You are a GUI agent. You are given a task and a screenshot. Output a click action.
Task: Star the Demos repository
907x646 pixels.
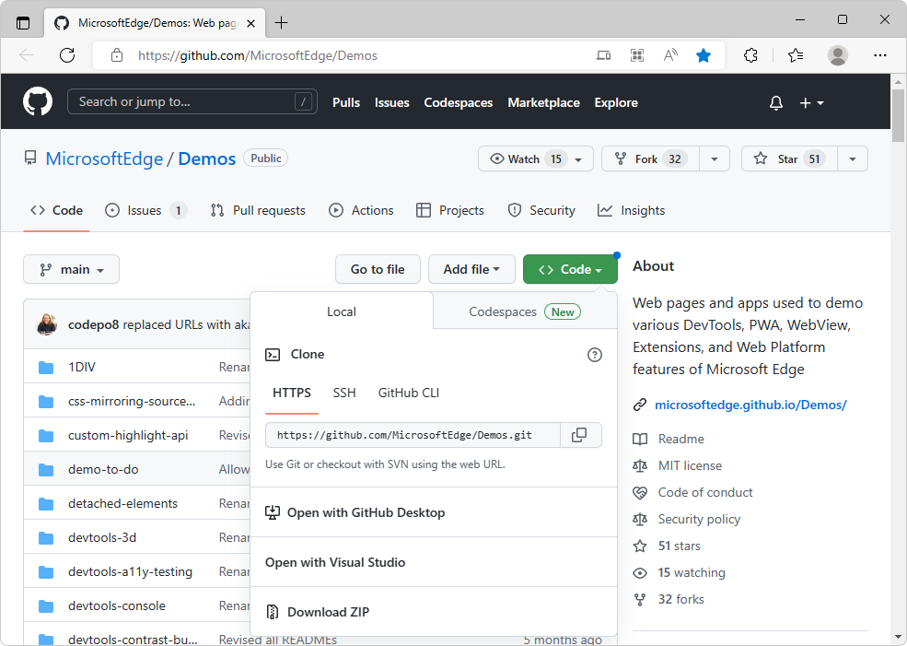[787, 159]
